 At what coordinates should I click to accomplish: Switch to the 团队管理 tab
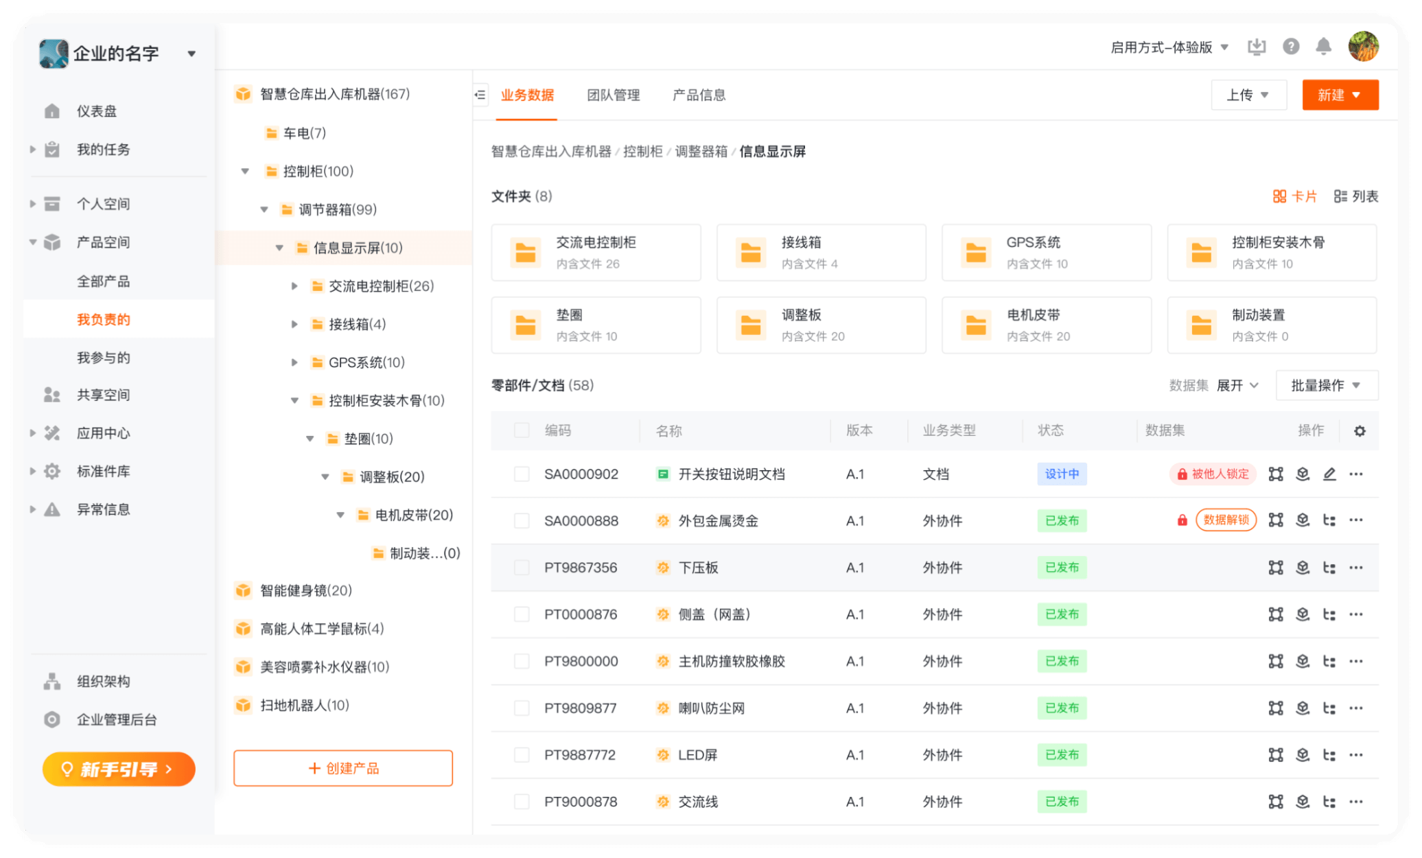[x=613, y=95]
